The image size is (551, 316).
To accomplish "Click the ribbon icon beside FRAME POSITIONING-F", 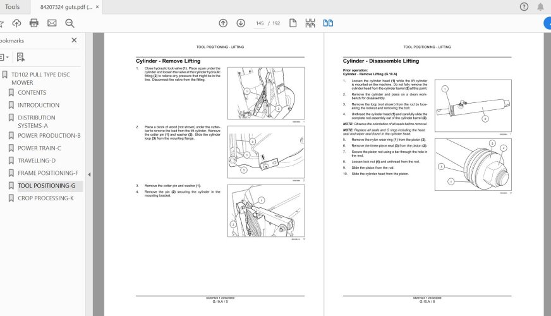I will point(11,173).
